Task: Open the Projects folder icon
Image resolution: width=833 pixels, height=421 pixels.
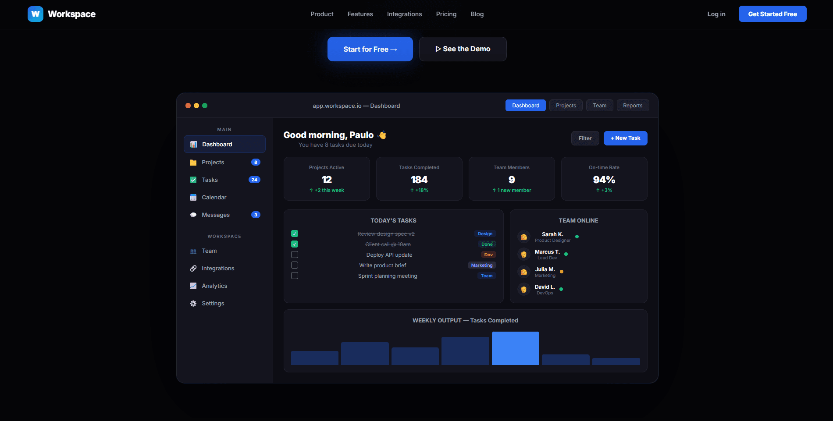Action: coord(193,163)
